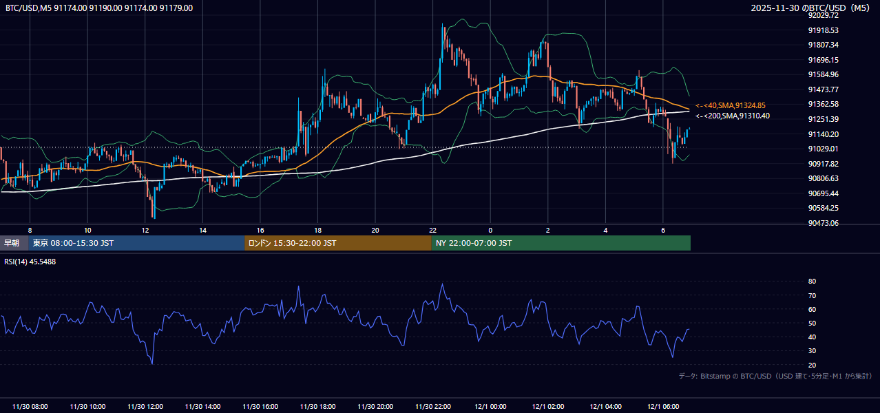This screenshot has height=413, width=880.
Task: Click the 11/30 20:00 time label
Action: click(375, 407)
